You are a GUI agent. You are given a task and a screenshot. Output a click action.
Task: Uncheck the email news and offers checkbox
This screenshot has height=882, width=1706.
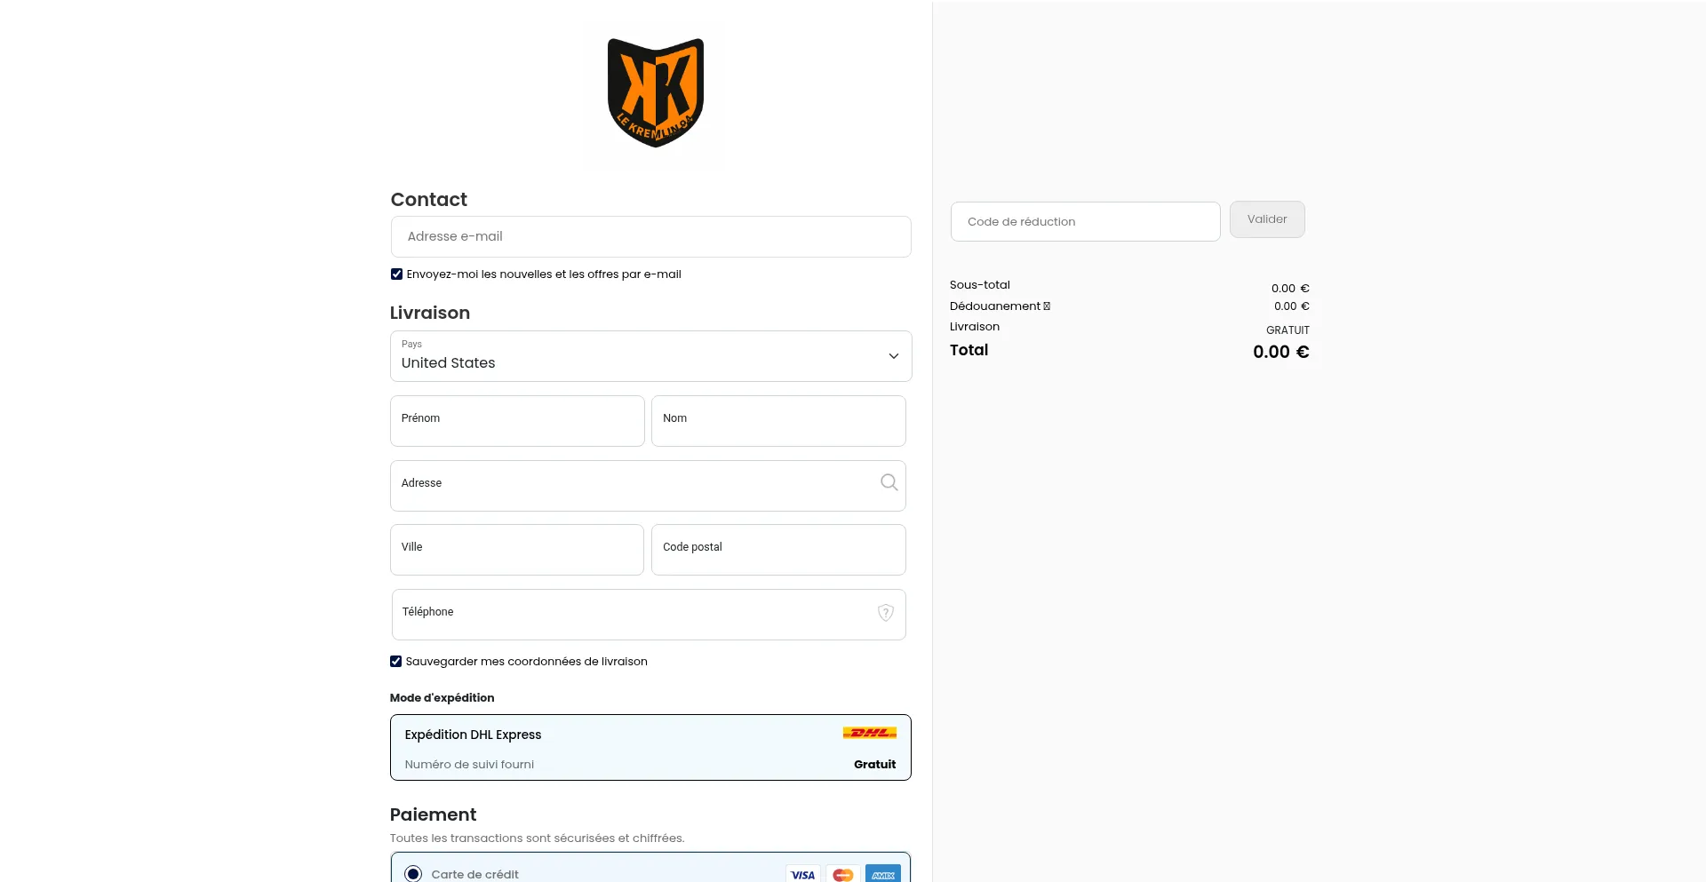coord(396,274)
